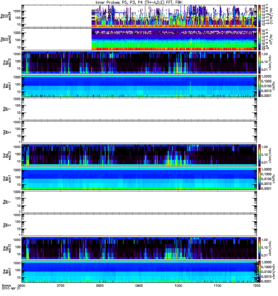Click the 0800 time axis label
This screenshot has height=296, width=278.
[x=100, y=286]
